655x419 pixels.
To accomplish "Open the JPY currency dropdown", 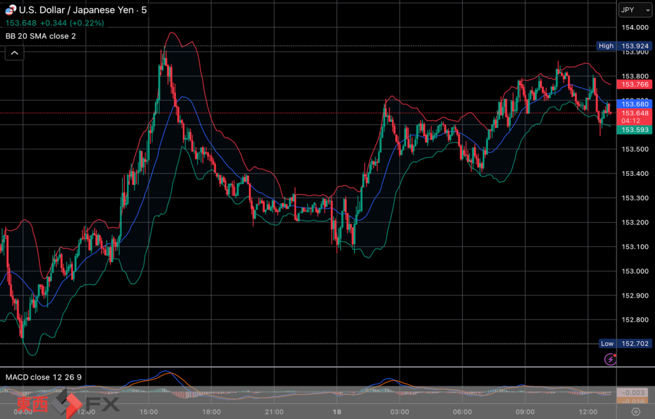I will tap(635, 10).
